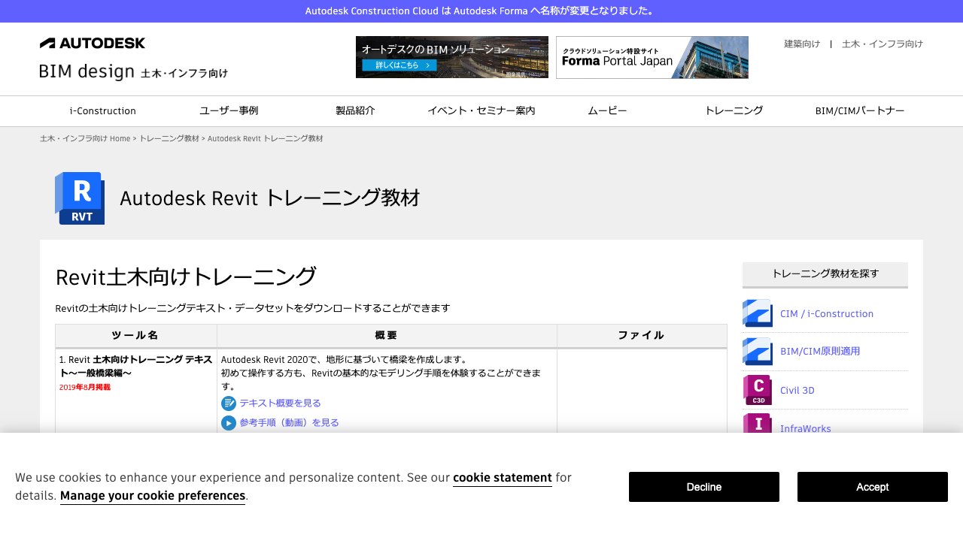This screenshot has height=541, width=963.
Task: Click the 2019年8月掲載 date text
Action: pos(84,388)
